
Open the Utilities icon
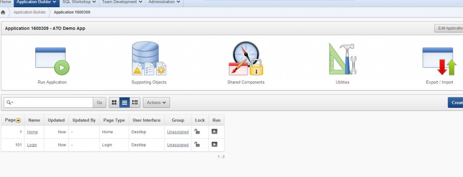coord(343,59)
